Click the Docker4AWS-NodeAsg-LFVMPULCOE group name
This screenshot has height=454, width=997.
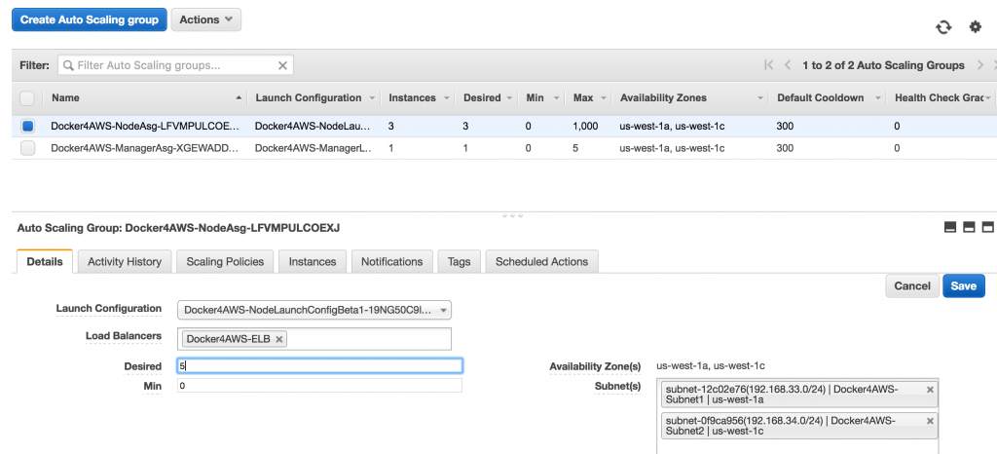[145, 126]
